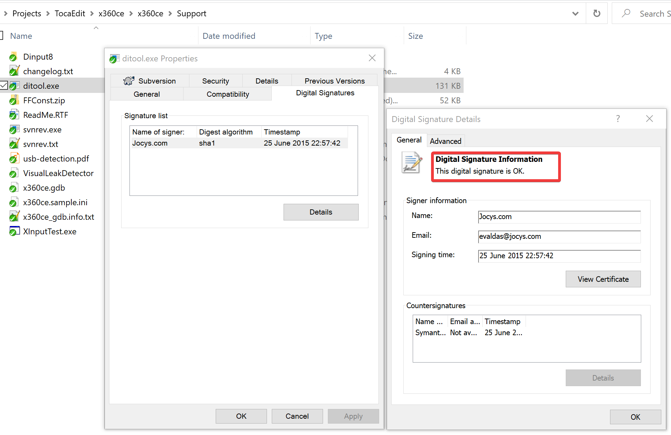Click the signature pen icon in Digital Signature Details
The image size is (671, 435).
tap(411, 163)
